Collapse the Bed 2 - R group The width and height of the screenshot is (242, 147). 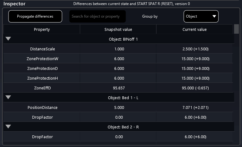point(8,127)
